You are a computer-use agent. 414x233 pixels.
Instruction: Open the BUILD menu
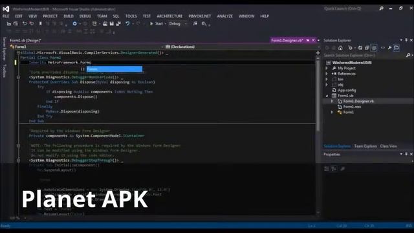(x=69, y=16)
